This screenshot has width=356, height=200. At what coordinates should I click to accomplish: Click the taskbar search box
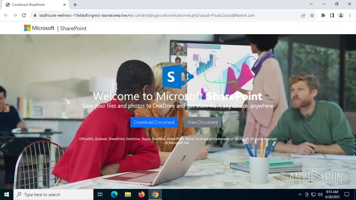(53, 194)
